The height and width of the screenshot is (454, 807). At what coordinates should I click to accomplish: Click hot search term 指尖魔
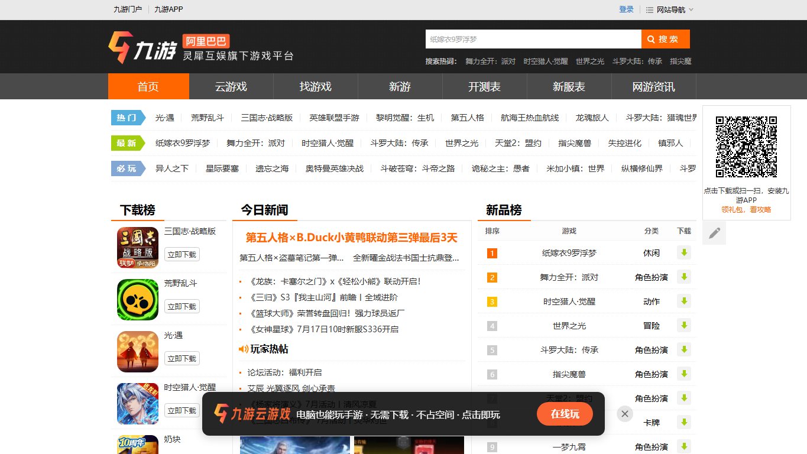click(x=680, y=61)
